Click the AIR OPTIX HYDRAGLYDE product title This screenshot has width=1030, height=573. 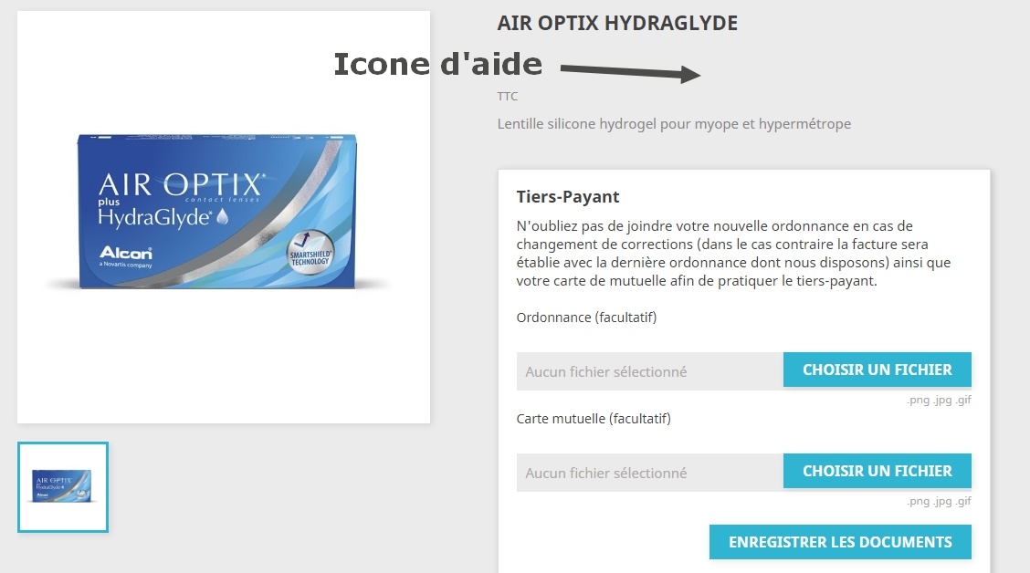[x=617, y=23]
